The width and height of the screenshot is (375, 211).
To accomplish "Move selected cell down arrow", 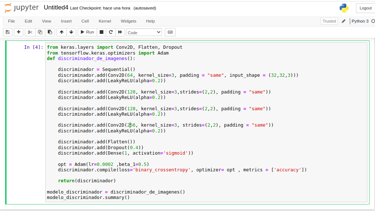I will click(71, 32).
